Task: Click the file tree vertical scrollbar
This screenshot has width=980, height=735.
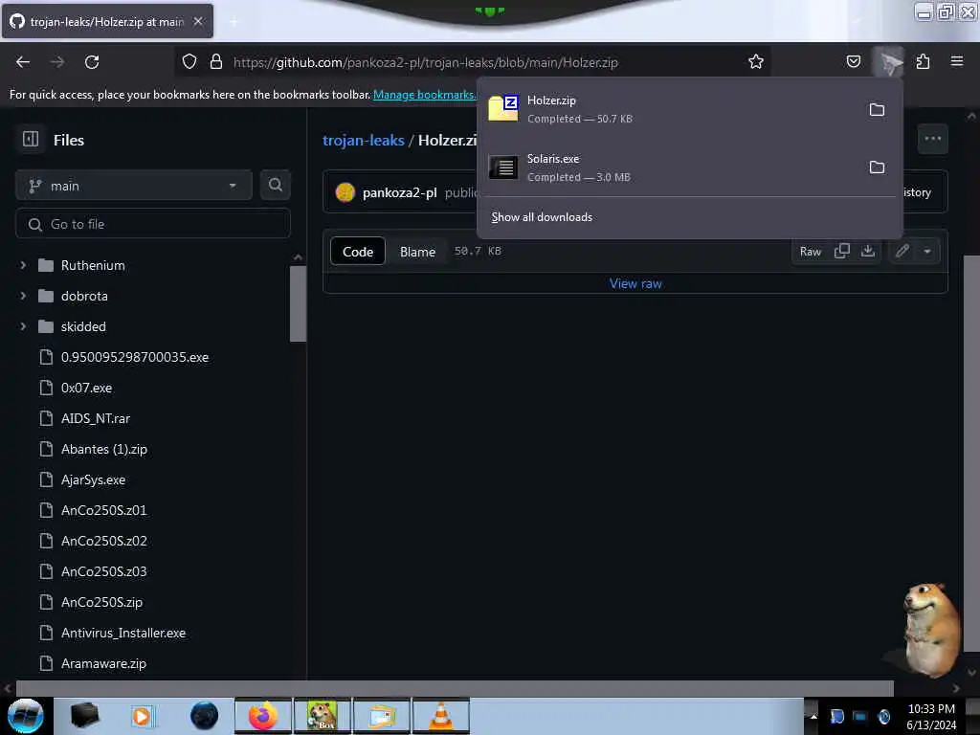Action: [299, 304]
